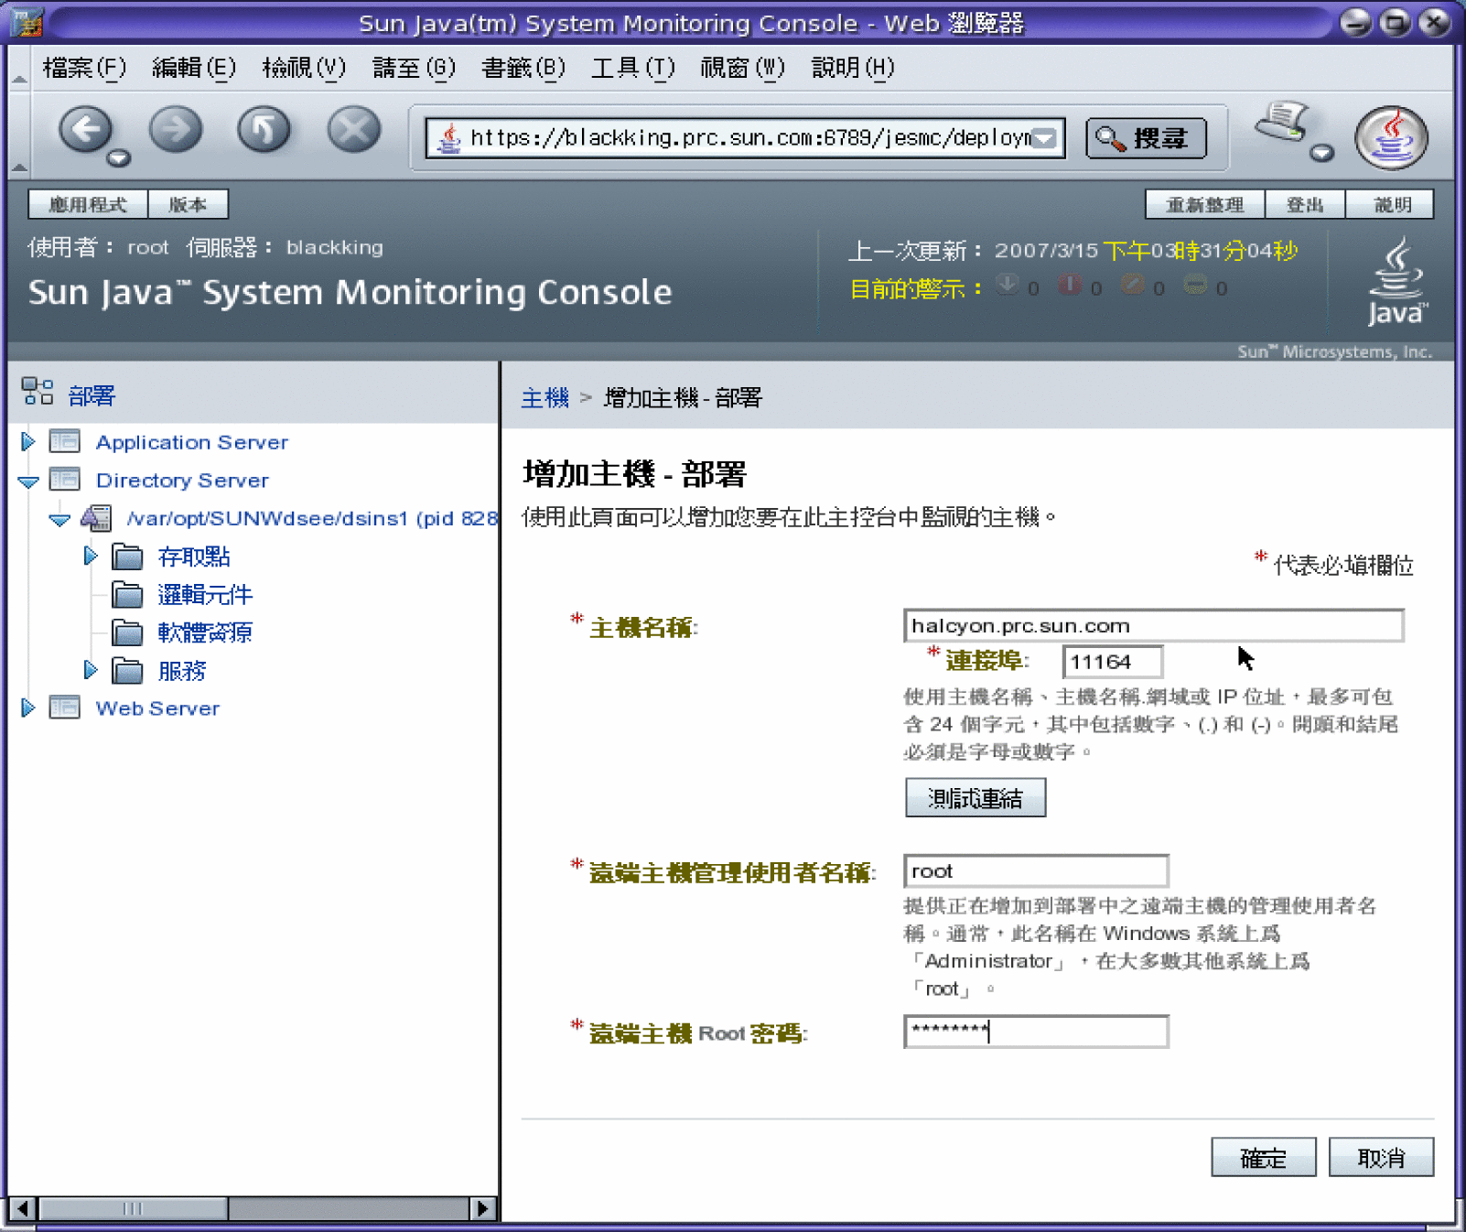Viewport: 1466px width, 1232px height.
Task: Click the red critical alarm icon
Action: [1069, 285]
